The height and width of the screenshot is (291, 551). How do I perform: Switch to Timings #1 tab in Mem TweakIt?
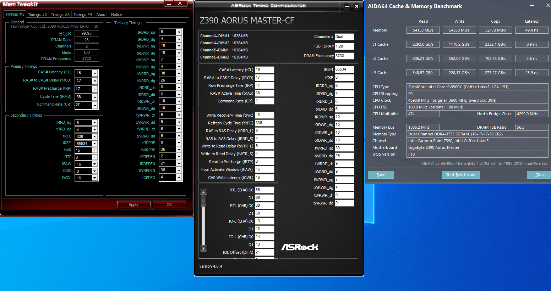tap(15, 14)
